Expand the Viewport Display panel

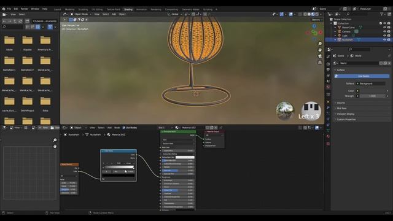pyautogui.click(x=345, y=114)
